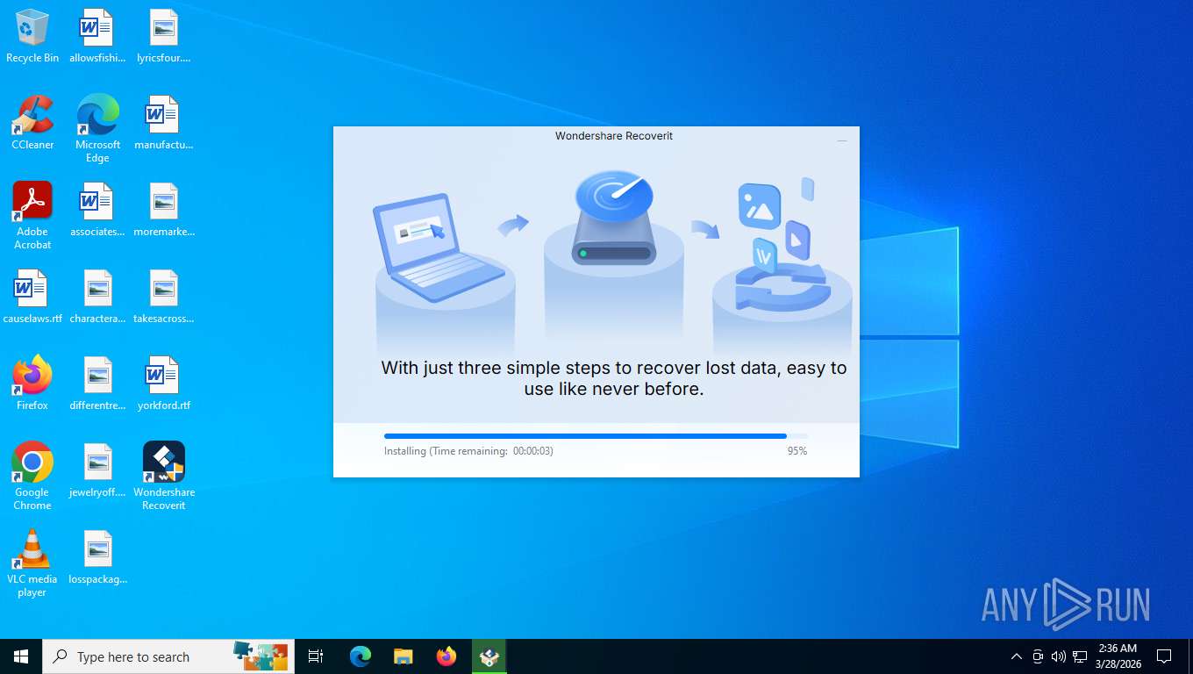The image size is (1193, 674).
Task: Click the disk scan illustration in the installer
Action: coord(614,218)
